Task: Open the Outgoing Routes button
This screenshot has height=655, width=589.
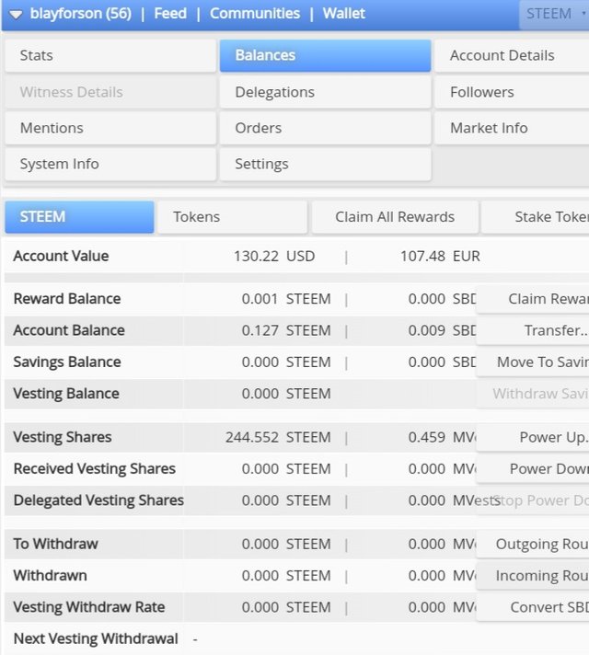Action: (x=533, y=544)
